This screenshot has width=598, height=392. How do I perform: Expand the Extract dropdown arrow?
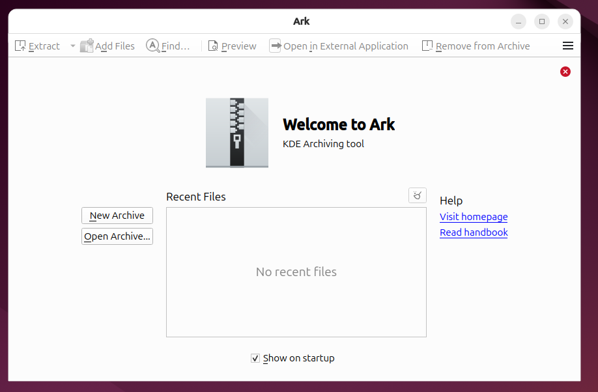[x=73, y=46]
